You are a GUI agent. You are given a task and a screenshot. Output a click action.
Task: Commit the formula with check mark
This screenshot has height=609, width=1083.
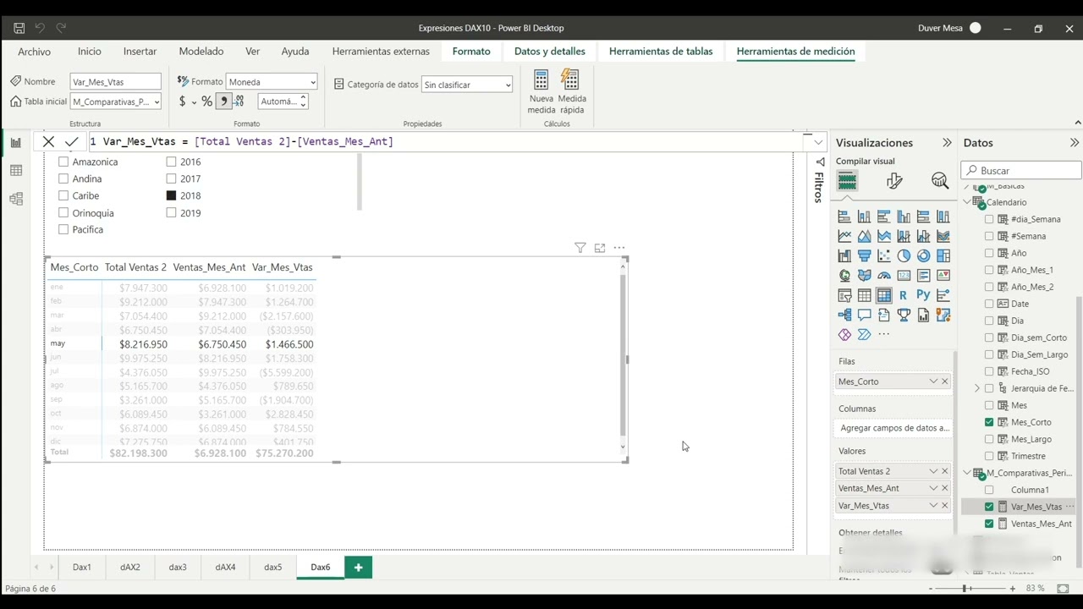71,141
